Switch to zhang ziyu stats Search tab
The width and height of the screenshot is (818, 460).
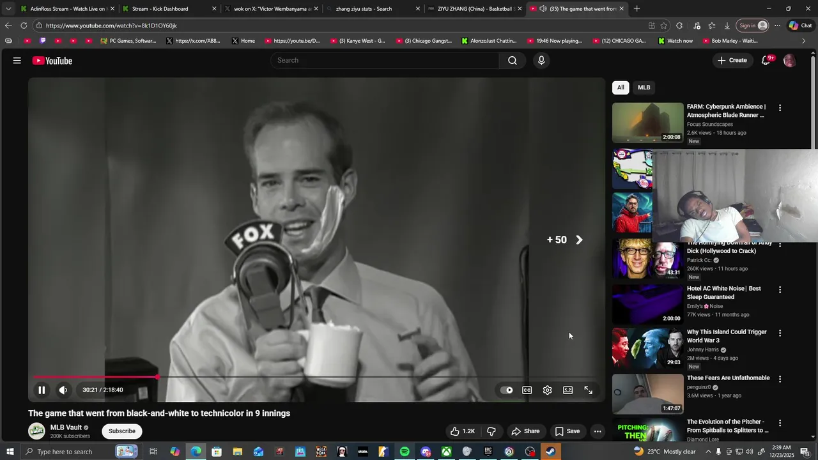(373, 9)
